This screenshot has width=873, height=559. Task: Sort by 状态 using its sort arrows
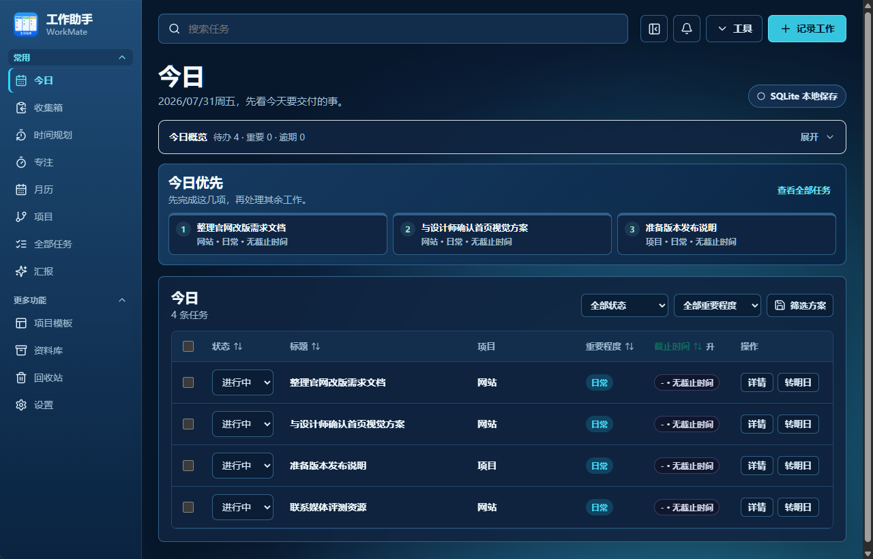(x=238, y=346)
